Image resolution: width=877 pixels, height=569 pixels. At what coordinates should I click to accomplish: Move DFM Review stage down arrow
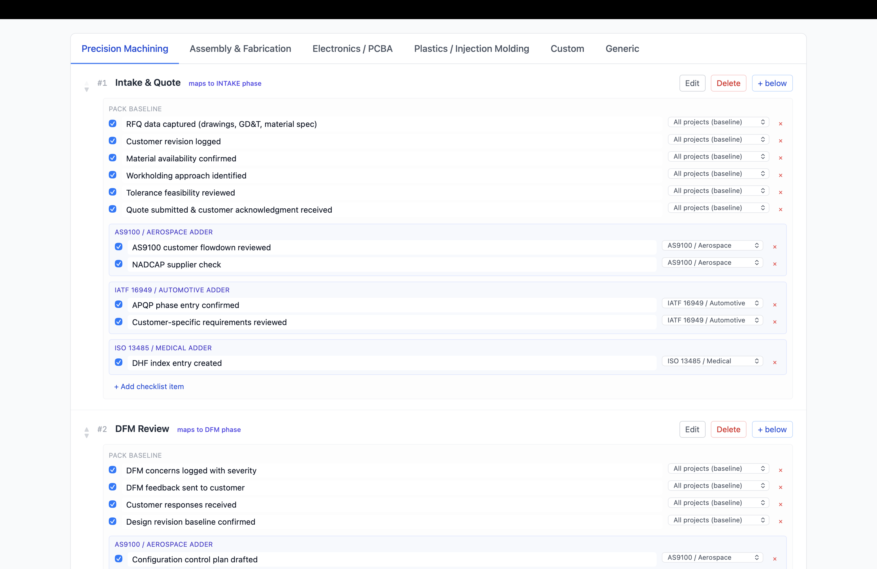(87, 436)
